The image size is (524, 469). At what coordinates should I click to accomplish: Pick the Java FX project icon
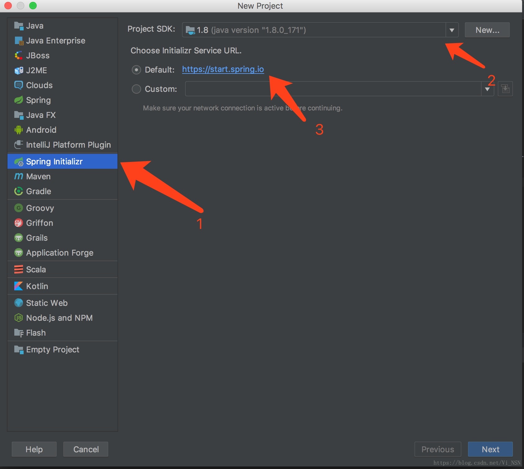point(19,115)
